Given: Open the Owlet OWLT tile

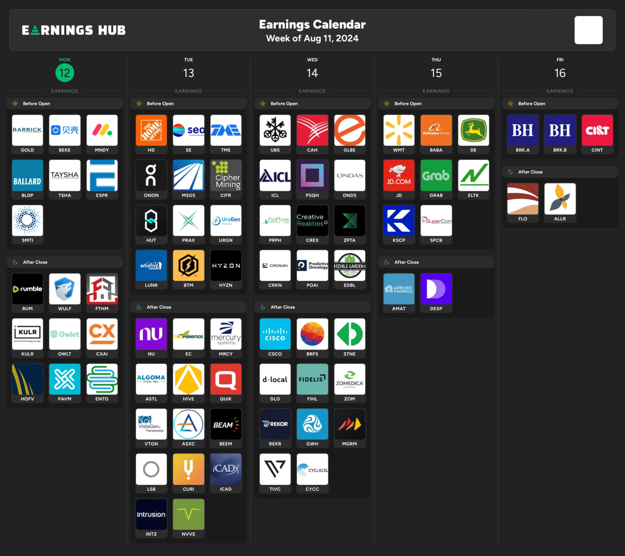Looking at the screenshot, I should pos(65,338).
